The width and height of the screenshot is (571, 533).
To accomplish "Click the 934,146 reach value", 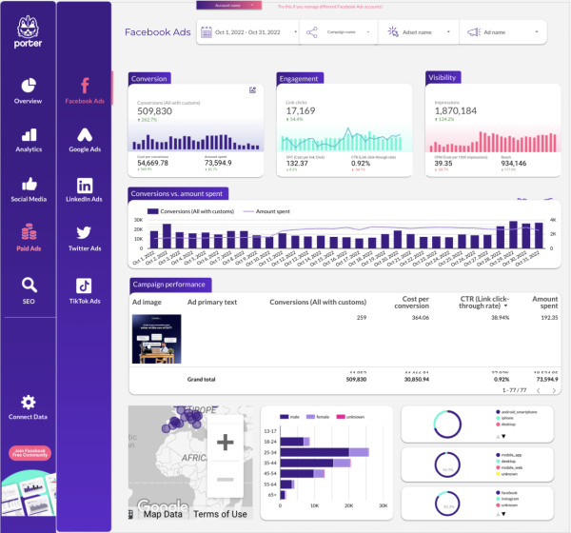I will [514, 163].
